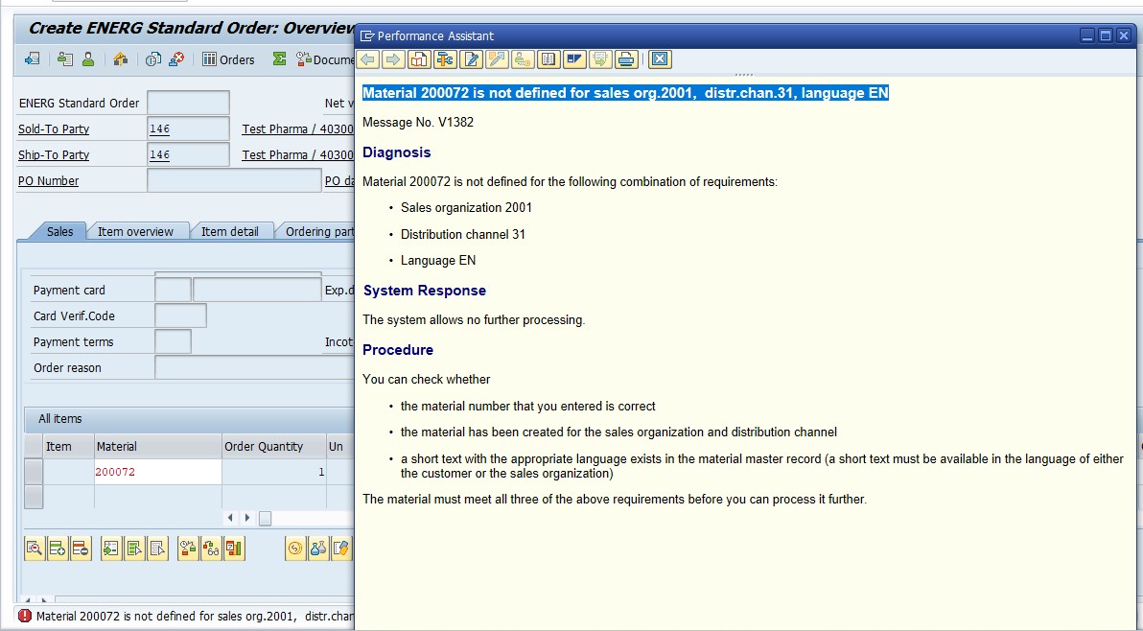Click the Order Quantity column header

(274, 447)
